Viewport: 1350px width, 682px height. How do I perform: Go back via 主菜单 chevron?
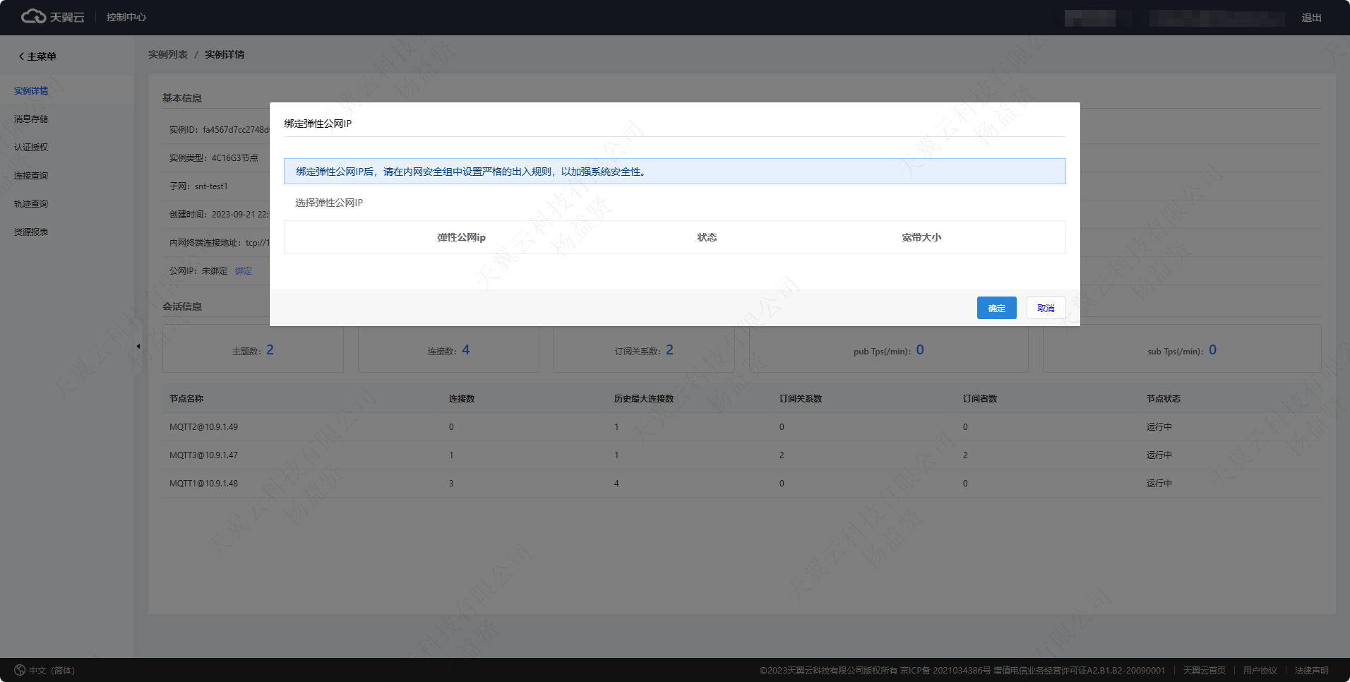(x=22, y=56)
